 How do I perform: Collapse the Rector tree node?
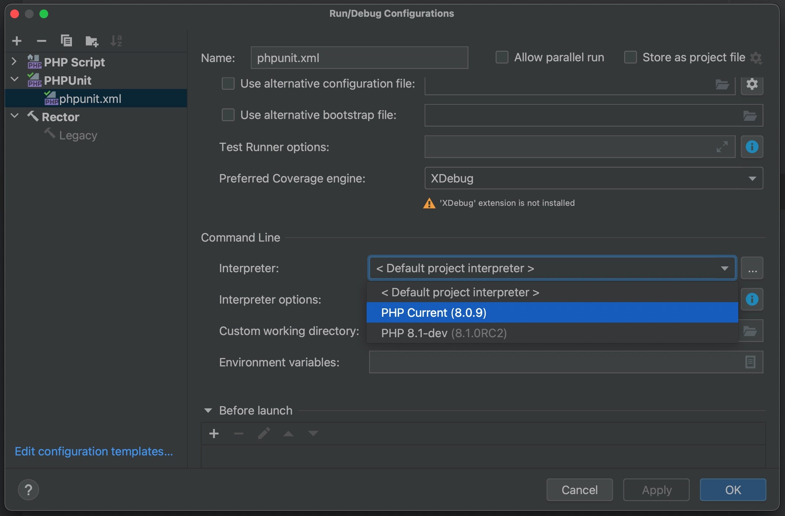[14, 116]
